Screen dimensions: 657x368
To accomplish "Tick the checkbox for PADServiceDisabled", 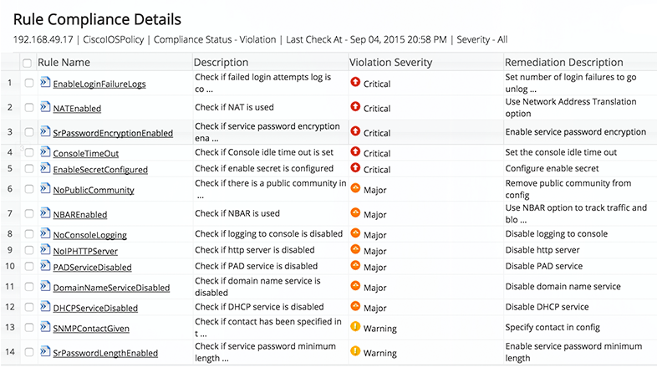I will [29, 267].
